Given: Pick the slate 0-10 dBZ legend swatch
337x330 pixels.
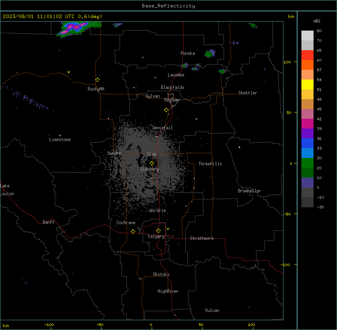Looking at the screenshot, I should coord(307,183).
